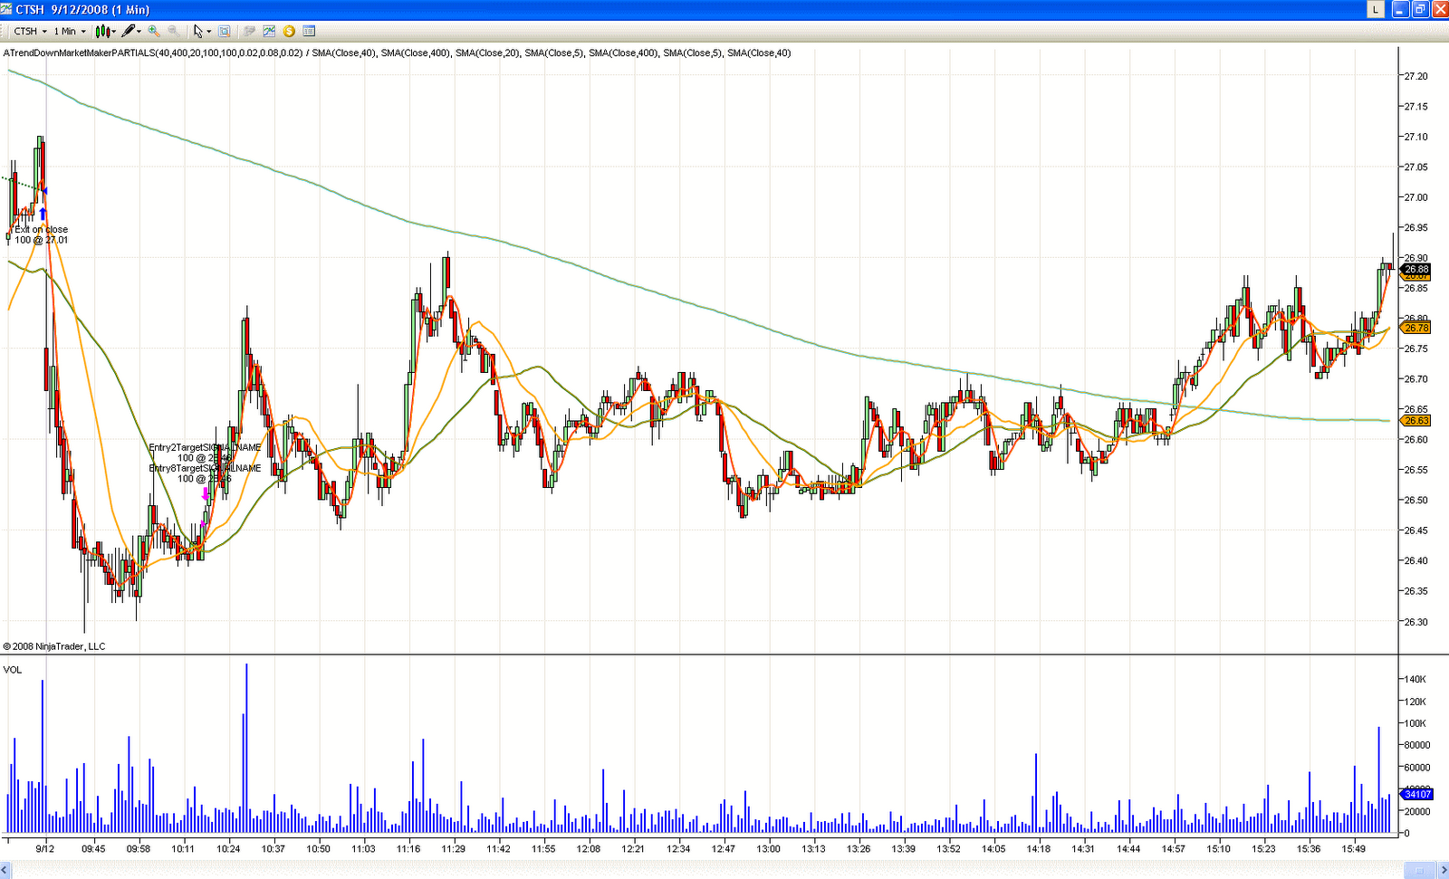1449x879 pixels.
Task: Click the '© 2008 NinjaTrader, LLC' copyright text
Action: (x=54, y=646)
